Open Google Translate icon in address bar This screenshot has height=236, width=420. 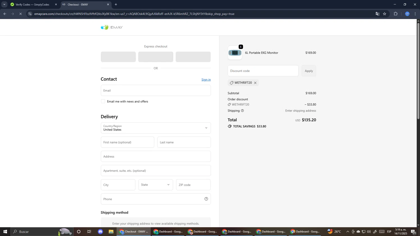point(377,14)
